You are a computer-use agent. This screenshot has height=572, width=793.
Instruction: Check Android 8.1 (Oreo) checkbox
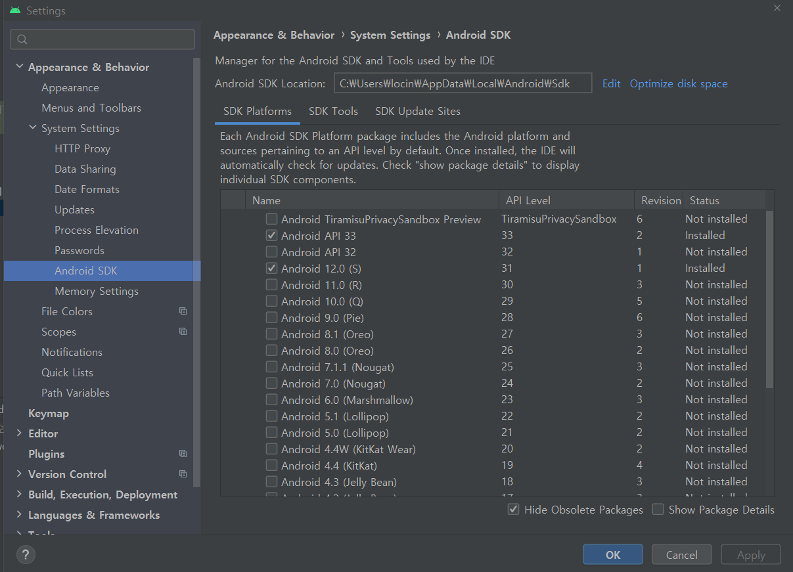pyautogui.click(x=271, y=334)
